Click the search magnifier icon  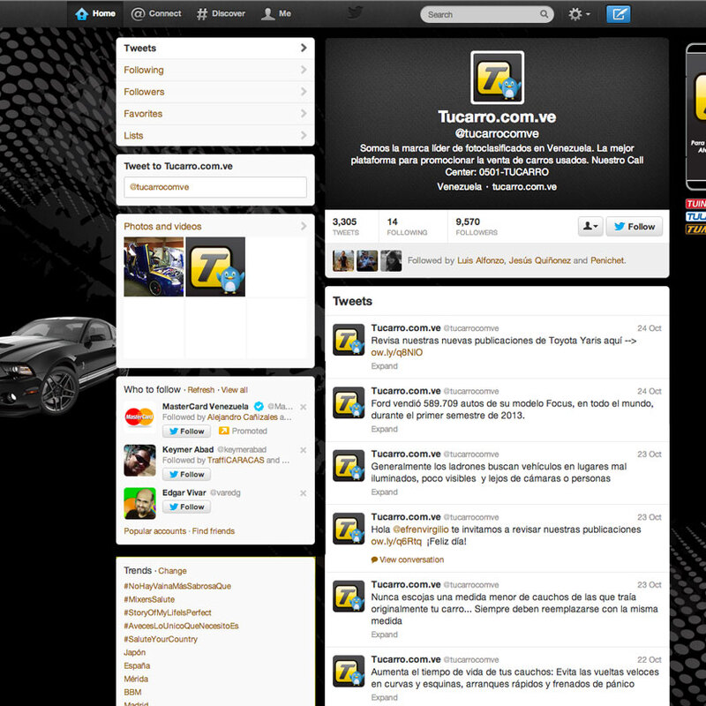pos(544,14)
